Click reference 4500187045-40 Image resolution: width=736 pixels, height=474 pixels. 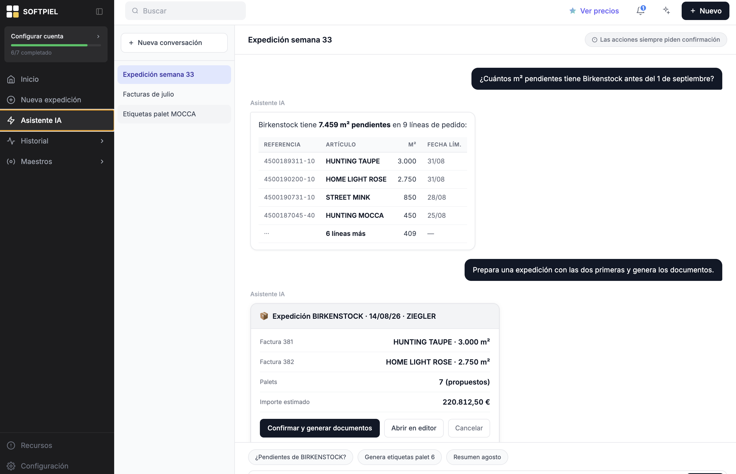(289, 215)
